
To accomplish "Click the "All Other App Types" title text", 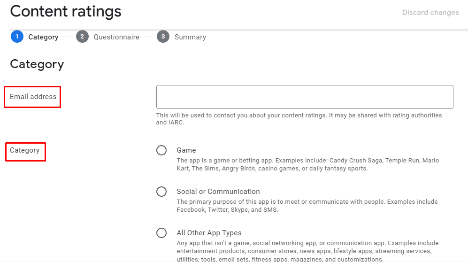I will point(209,233).
